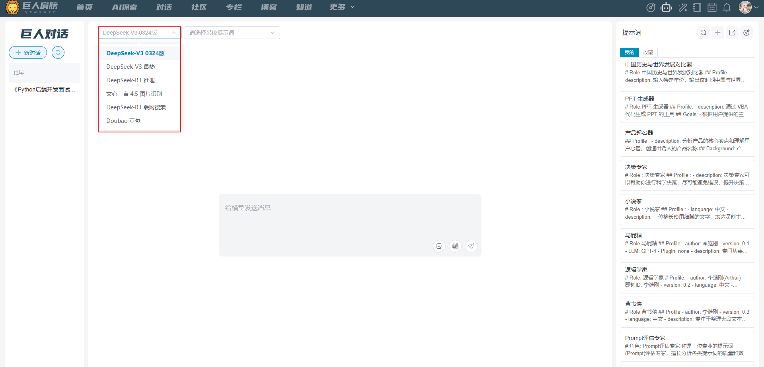This screenshot has height=367, width=764.
Task: Click the target icon in 提示词 panel
Action: [746, 33]
